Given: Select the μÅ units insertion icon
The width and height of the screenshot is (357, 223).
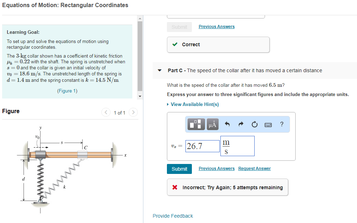Looking at the screenshot, I should coord(212,124).
